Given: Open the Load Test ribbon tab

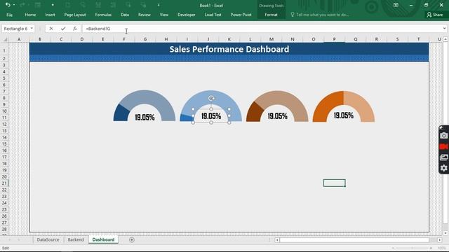Looking at the screenshot, I should [x=213, y=15].
